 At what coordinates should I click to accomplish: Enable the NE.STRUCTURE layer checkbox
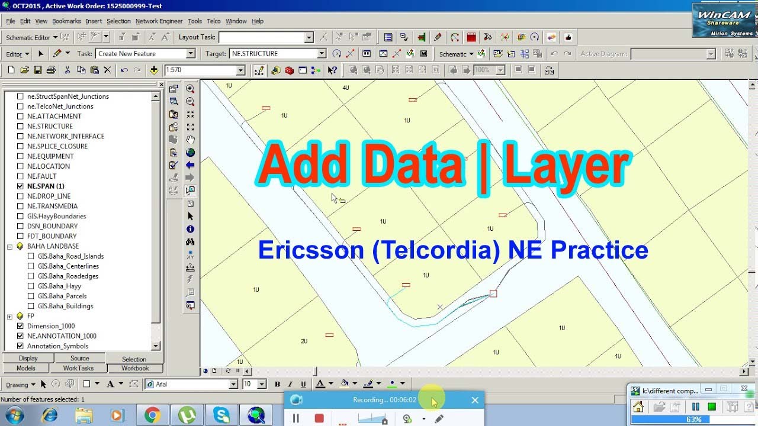click(20, 126)
